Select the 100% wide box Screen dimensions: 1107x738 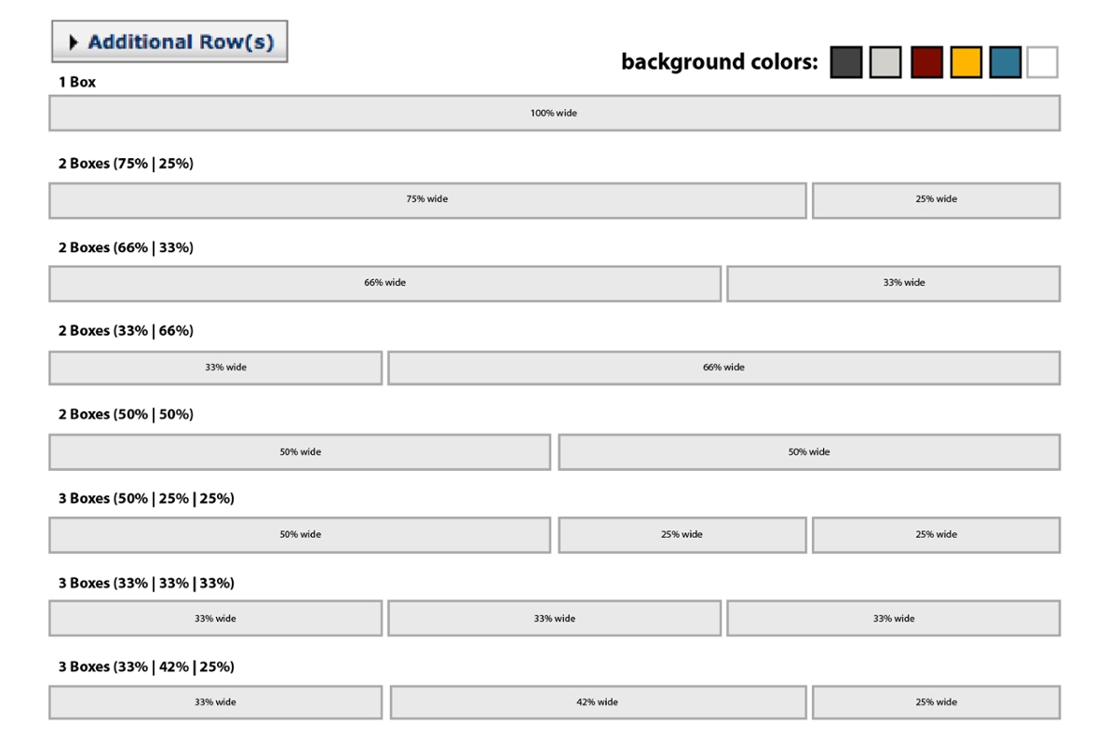[x=554, y=113]
